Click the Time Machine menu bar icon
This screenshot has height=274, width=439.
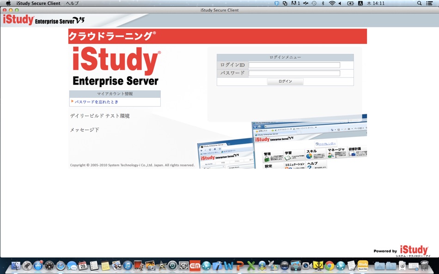coord(314,3)
